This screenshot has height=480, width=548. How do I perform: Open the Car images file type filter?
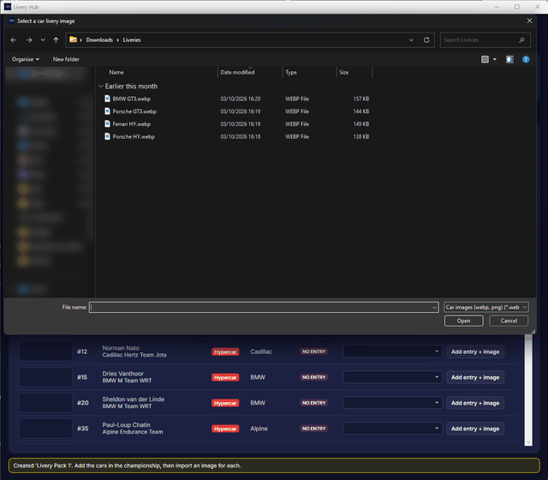click(x=486, y=308)
